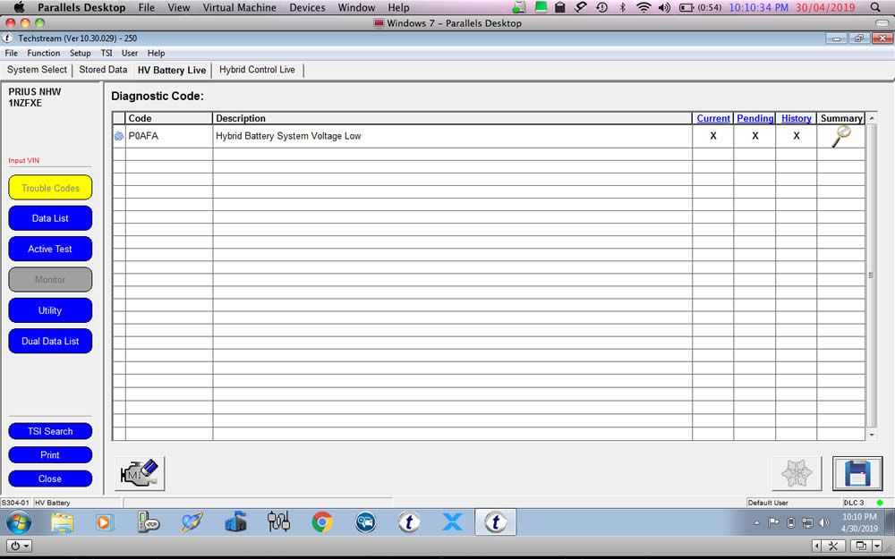Open the Utility button

(x=50, y=311)
